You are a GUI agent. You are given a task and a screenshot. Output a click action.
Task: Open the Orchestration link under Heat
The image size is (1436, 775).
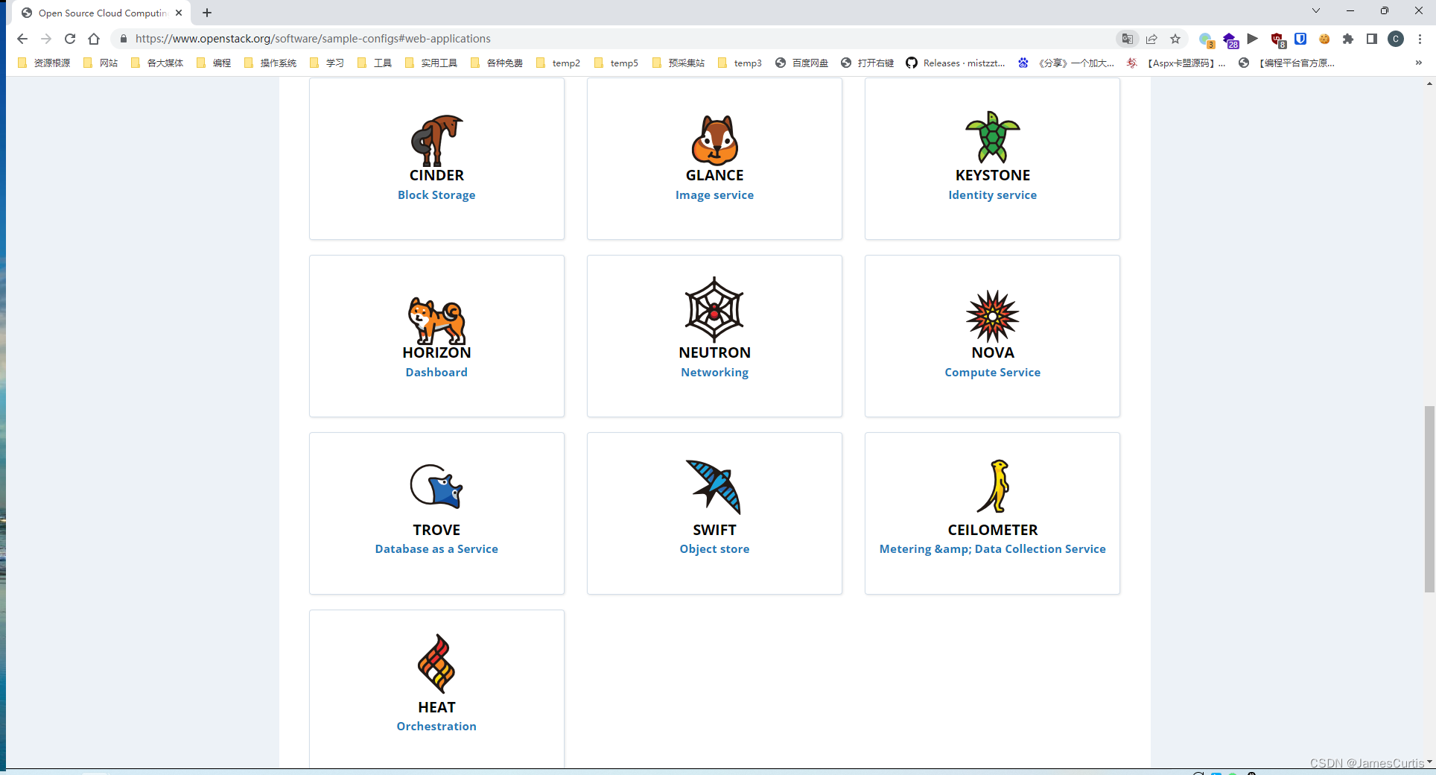436,727
